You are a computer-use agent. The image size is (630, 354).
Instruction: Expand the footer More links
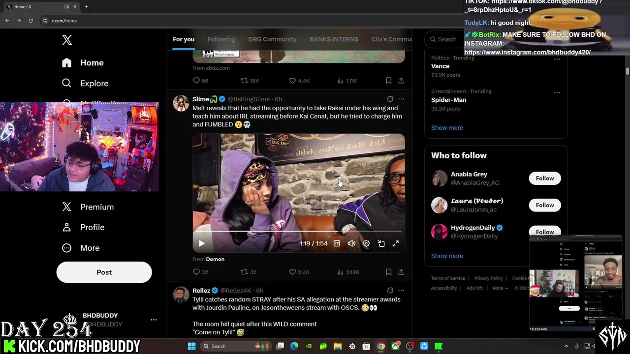coord(501,289)
